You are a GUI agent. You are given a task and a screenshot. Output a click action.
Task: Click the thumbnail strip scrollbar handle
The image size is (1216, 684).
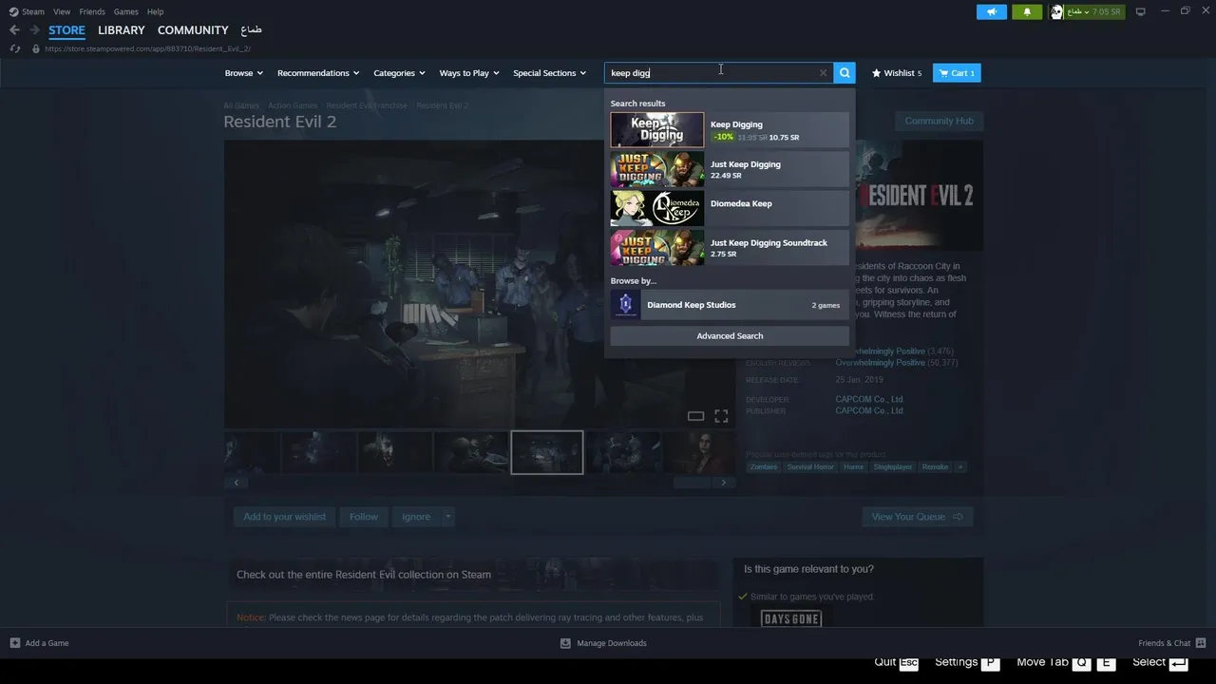[692, 483]
